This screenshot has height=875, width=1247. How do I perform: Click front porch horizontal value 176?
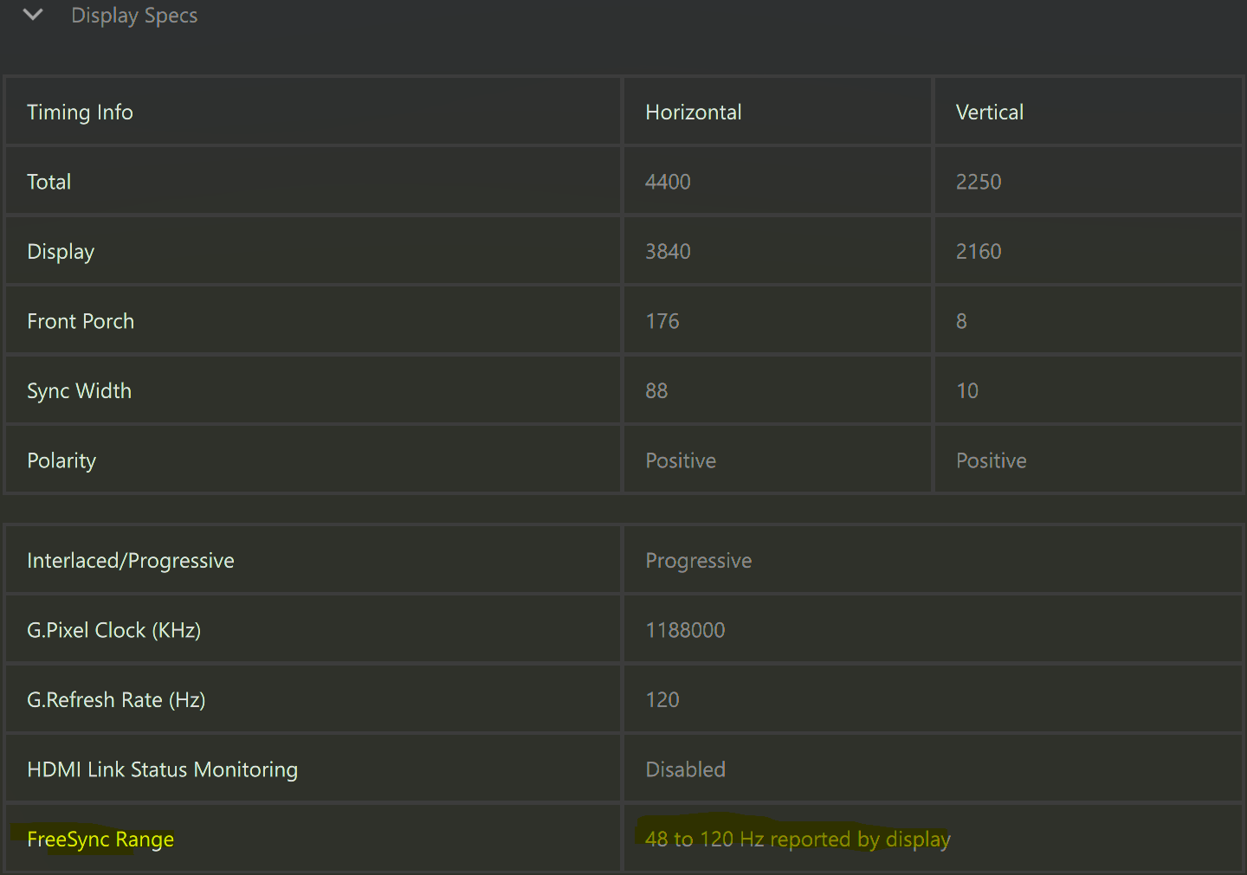coord(662,321)
